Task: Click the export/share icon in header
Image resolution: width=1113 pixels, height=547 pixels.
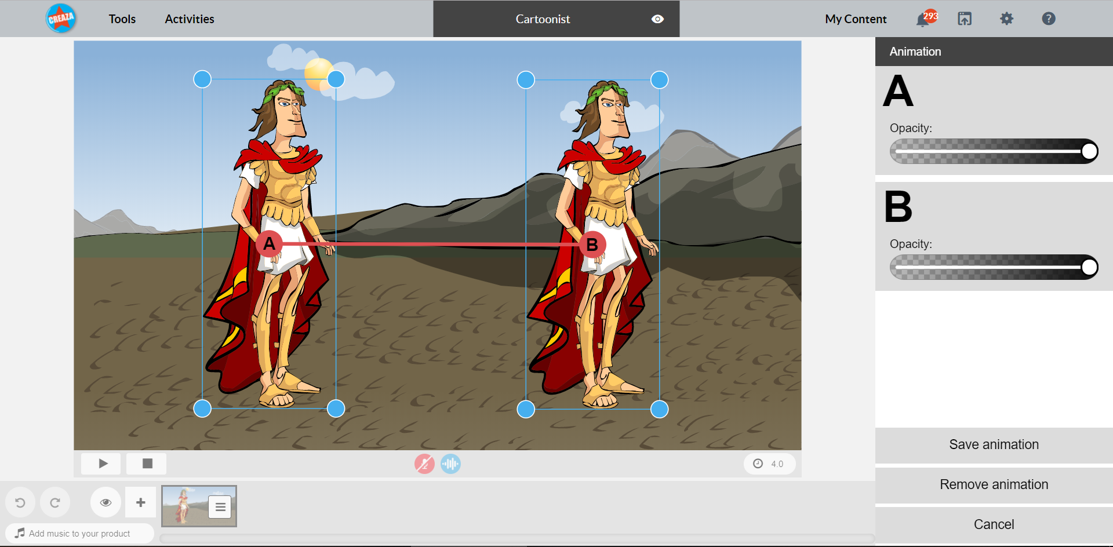Action: click(965, 19)
